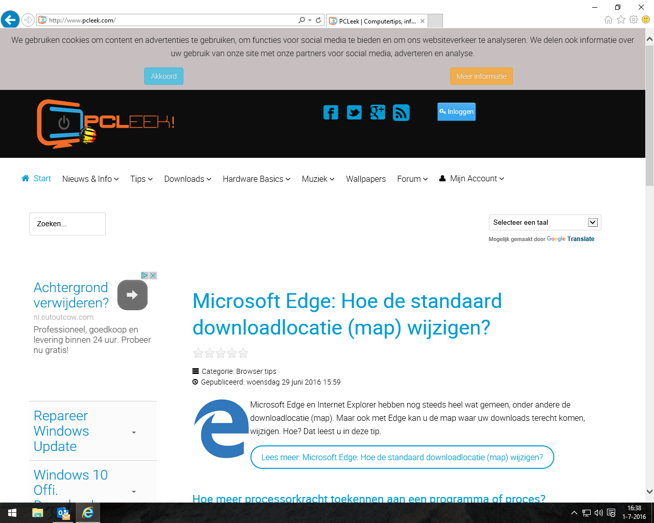This screenshot has width=654, height=523.
Task: Click the search magnifier in address bar
Action: (302, 20)
